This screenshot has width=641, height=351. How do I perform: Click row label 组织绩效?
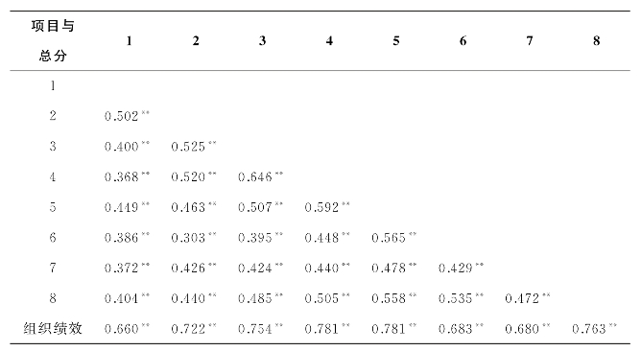tap(53, 328)
